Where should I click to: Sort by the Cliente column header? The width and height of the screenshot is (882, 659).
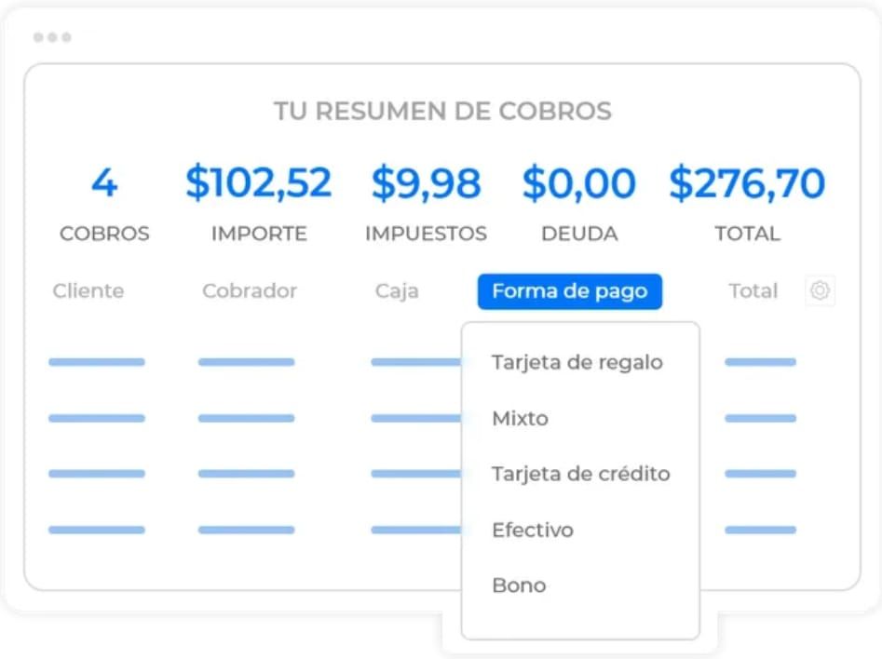pos(88,290)
